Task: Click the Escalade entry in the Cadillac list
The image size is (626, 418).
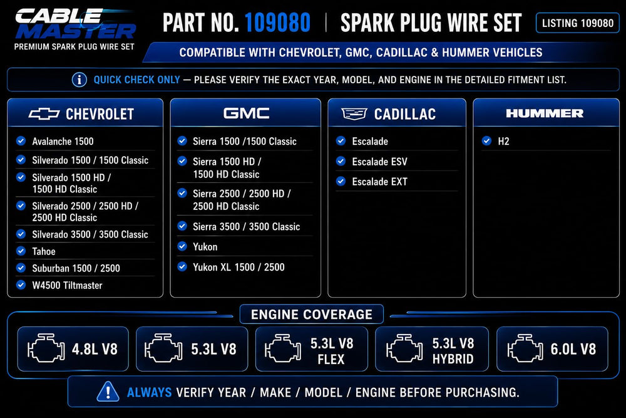Action: coord(370,141)
